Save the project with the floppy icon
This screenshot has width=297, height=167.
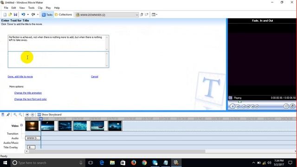point(15,14)
